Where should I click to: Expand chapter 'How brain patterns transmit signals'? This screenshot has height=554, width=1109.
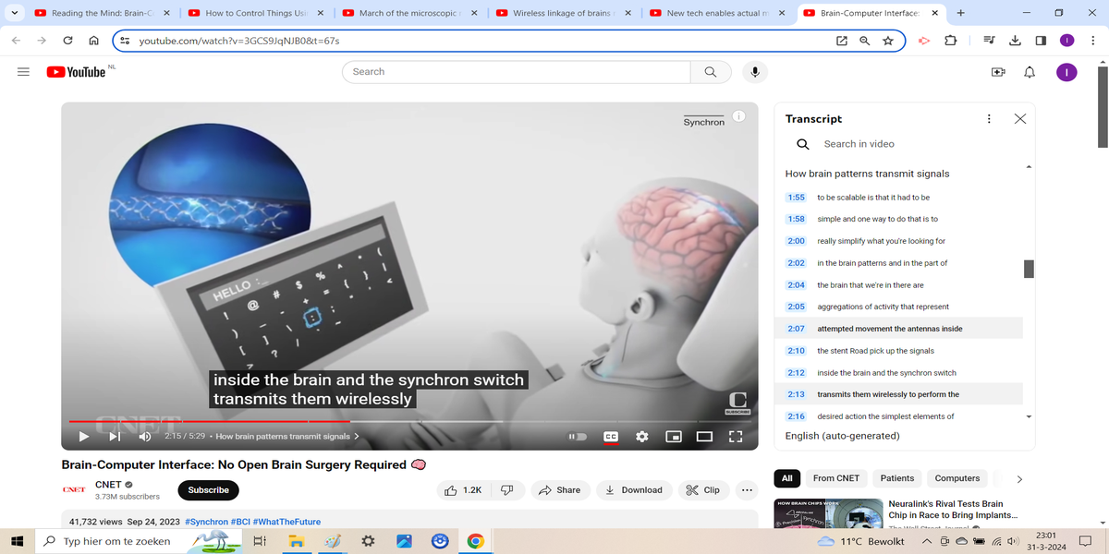pos(286,437)
